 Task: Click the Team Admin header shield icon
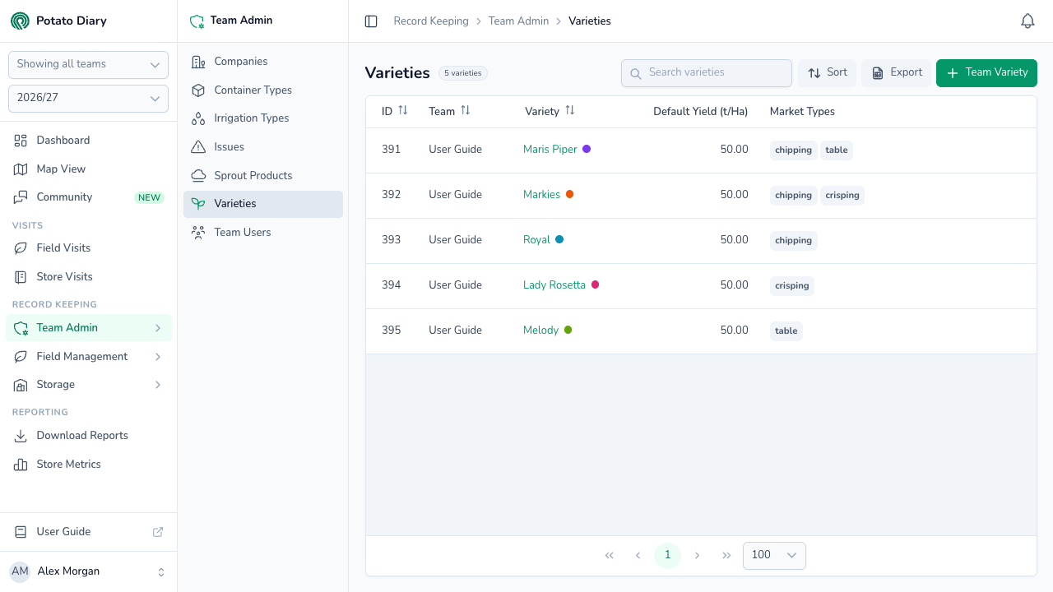[197, 21]
